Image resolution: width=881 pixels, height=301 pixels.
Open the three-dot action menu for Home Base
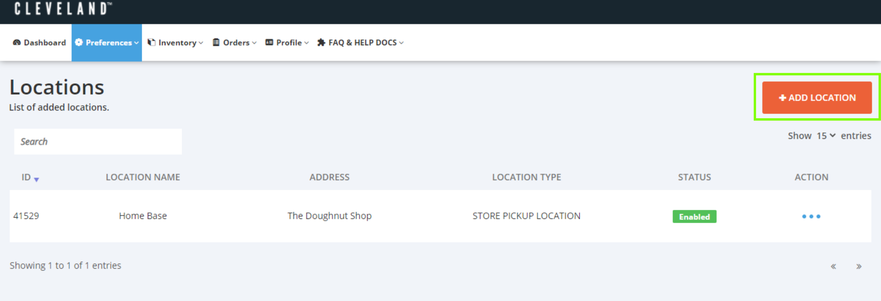[811, 216]
